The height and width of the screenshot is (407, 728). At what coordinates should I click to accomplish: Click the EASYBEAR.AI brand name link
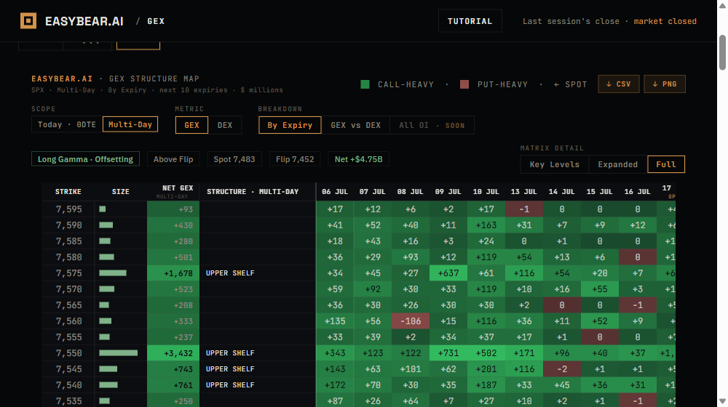(x=84, y=21)
